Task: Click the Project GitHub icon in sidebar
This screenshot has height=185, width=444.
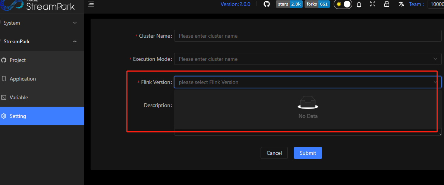Action: pyautogui.click(x=4, y=60)
